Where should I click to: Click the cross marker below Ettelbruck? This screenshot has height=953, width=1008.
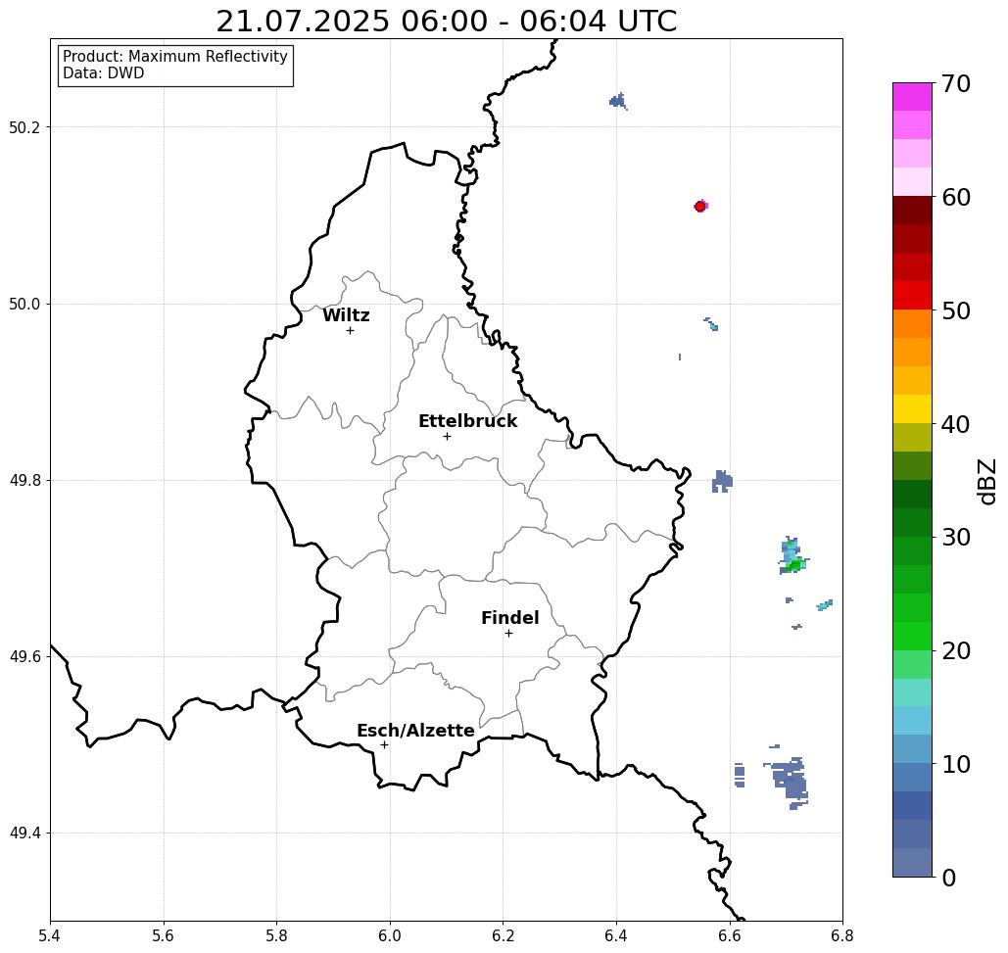pyautogui.click(x=448, y=436)
